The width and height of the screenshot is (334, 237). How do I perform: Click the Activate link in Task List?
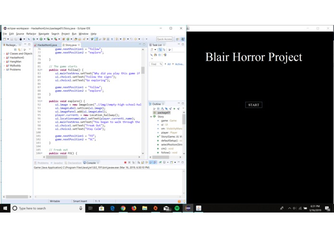[x=179, y=64]
